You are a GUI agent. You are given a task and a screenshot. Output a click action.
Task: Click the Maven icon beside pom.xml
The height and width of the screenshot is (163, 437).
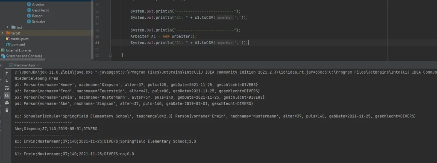coord(9,44)
